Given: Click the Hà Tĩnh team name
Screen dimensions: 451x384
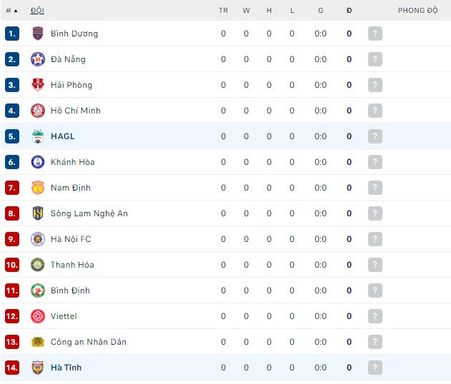Looking at the screenshot, I should click(66, 368).
